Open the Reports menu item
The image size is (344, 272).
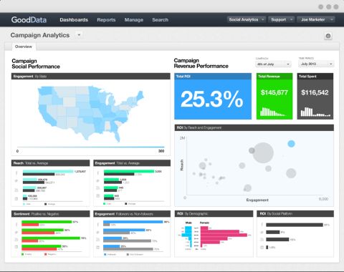[106, 20]
